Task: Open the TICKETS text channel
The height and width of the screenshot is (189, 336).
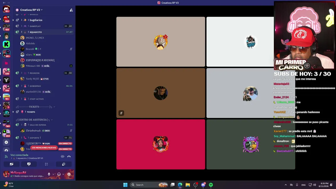Action: 44,112
